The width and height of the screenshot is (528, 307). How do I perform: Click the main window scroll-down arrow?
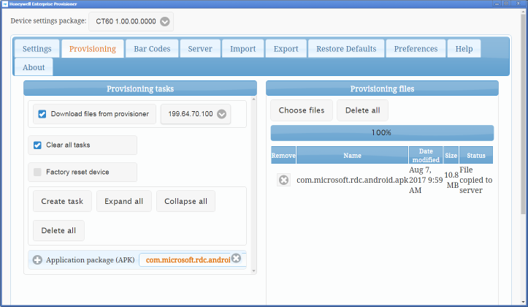pos(523,303)
